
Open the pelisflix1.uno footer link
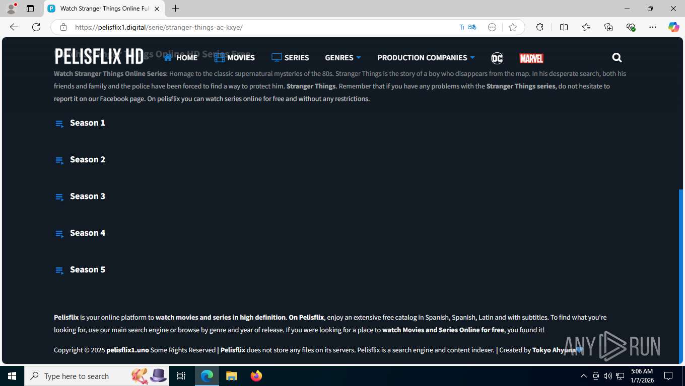click(x=127, y=350)
